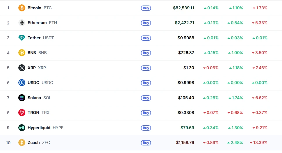
Task: Hit Buy next to USDC
Action: (x=146, y=83)
